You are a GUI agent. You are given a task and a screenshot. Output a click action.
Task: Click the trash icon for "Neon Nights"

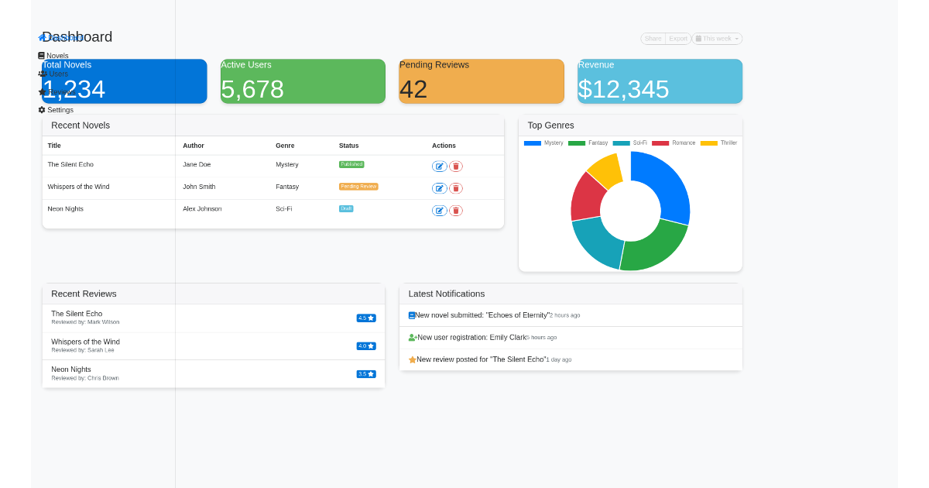point(456,210)
